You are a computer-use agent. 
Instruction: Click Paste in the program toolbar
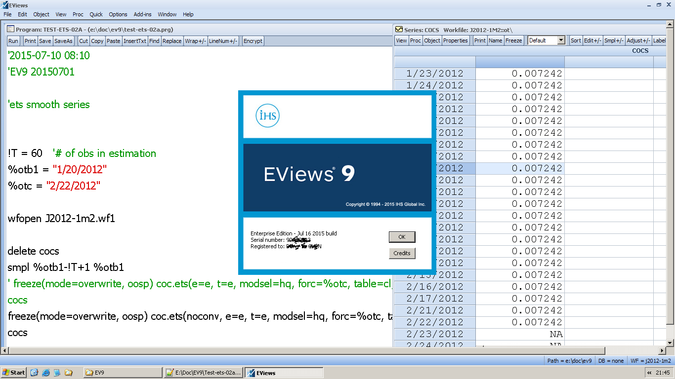tap(114, 41)
